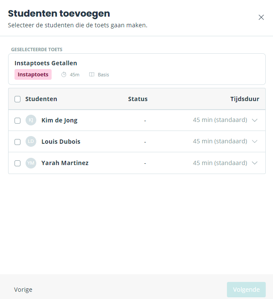The height and width of the screenshot is (299, 273).
Task: Click the Volgende button
Action: pyautogui.click(x=246, y=290)
